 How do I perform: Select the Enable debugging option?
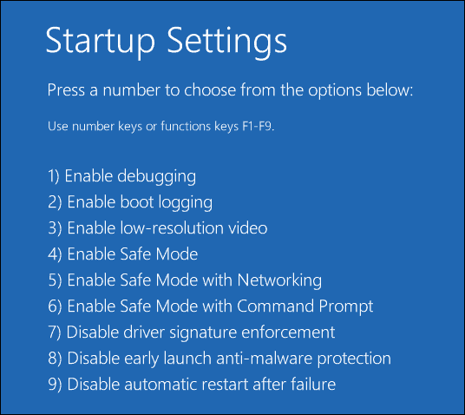(121, 176)
